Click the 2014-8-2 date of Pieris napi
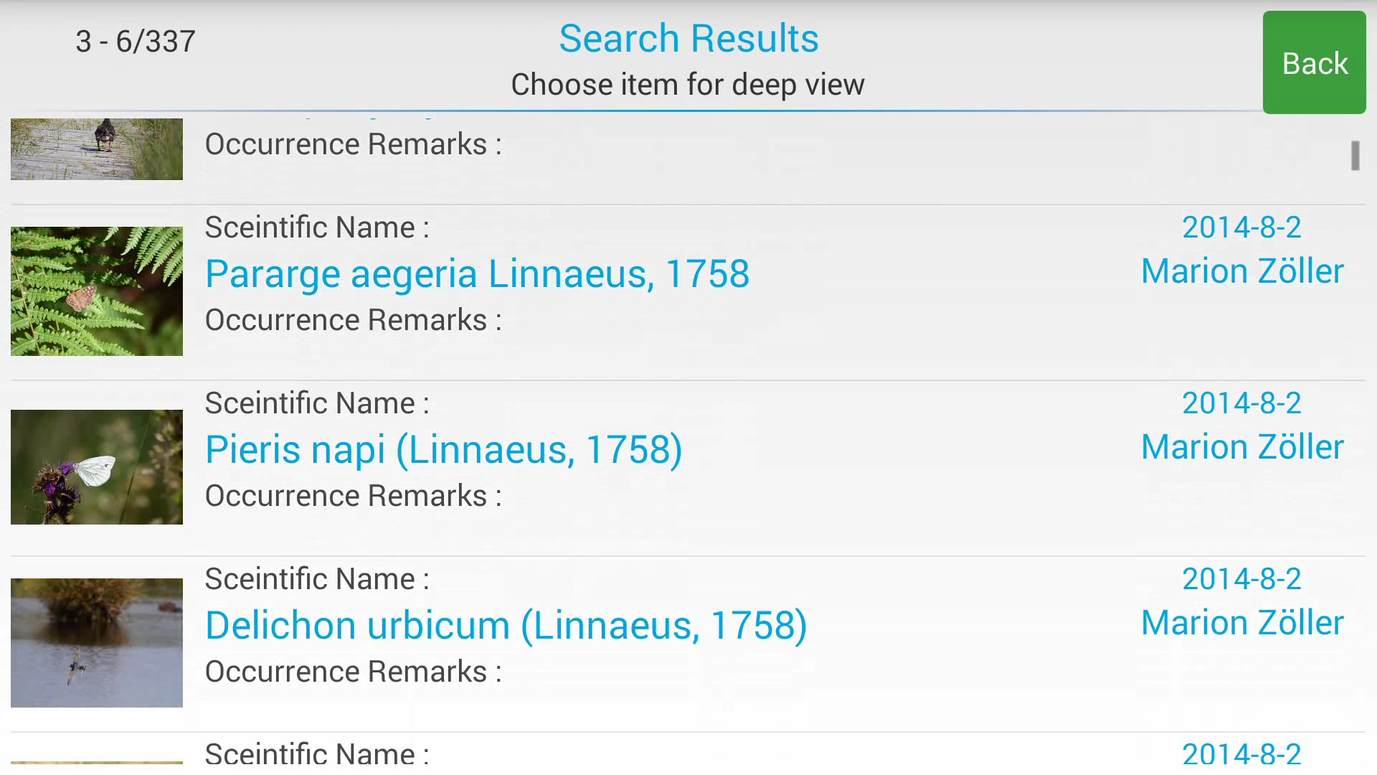Screen dimensions: 1377x775 (x=1241, y=403)
